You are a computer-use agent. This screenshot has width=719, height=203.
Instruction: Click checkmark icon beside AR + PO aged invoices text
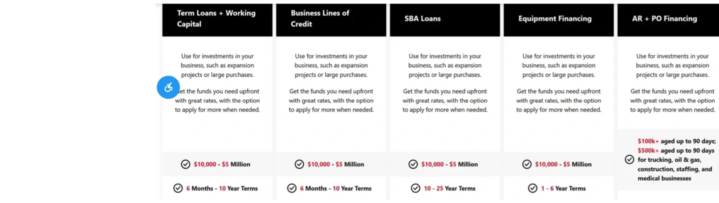629,160
